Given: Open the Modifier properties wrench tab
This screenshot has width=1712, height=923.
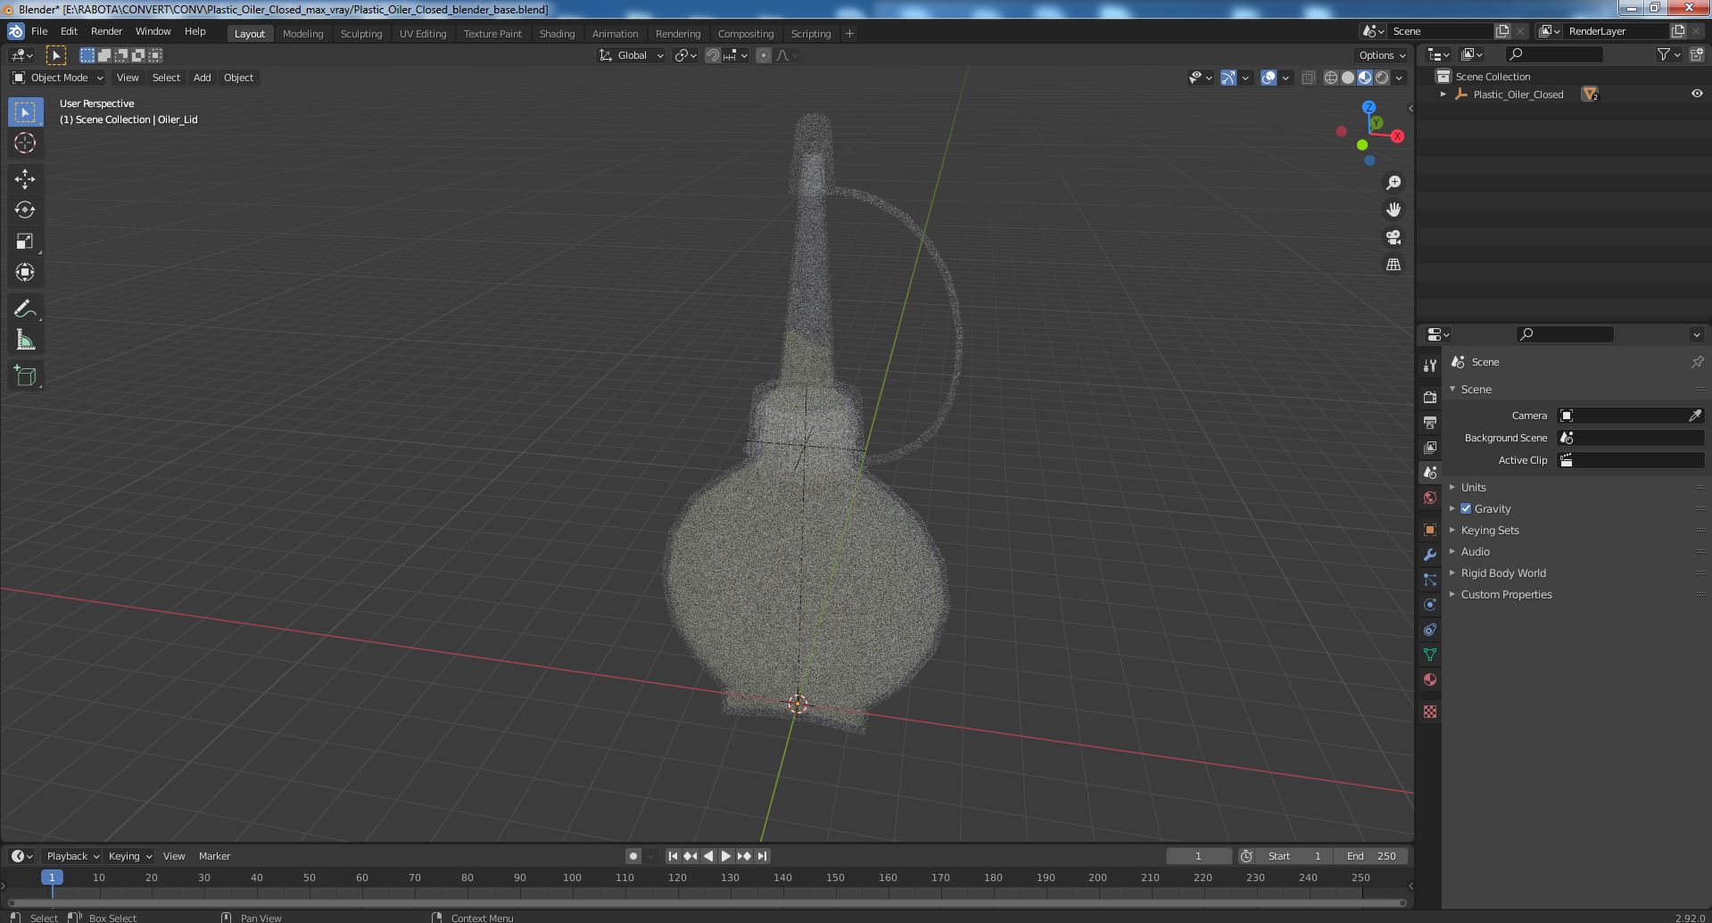Looking at the screenshot, I should pos(1430,555).
